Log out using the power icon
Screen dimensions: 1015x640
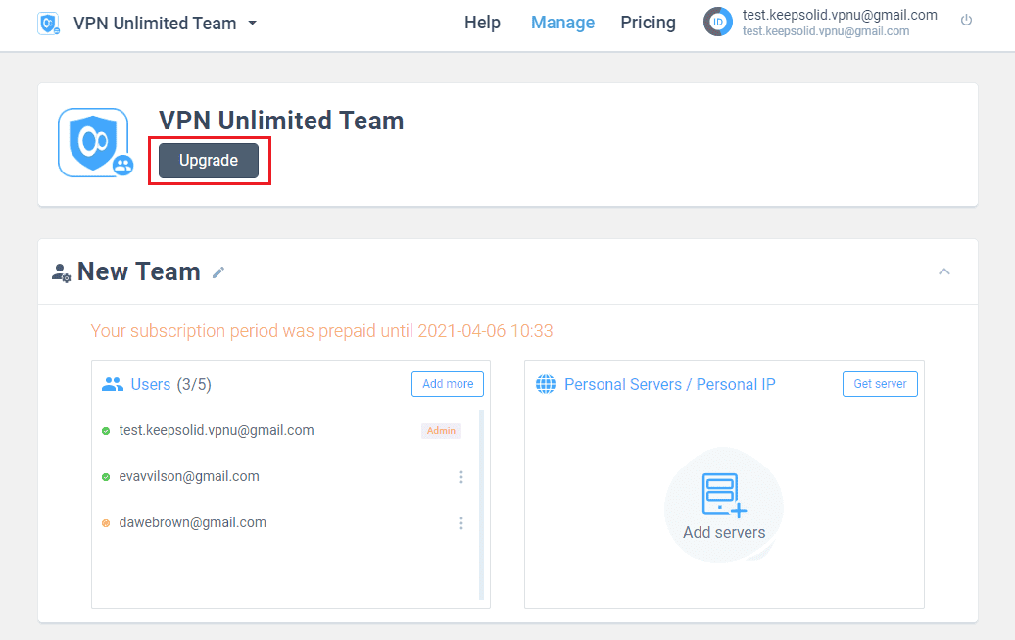(966, 20)
